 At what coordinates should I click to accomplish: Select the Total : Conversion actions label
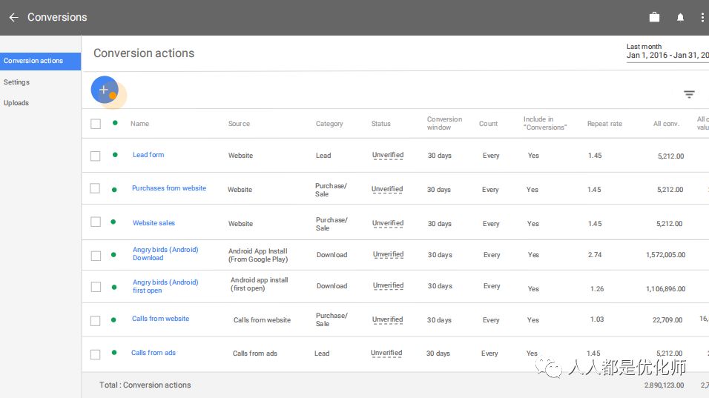click(145, 385)
